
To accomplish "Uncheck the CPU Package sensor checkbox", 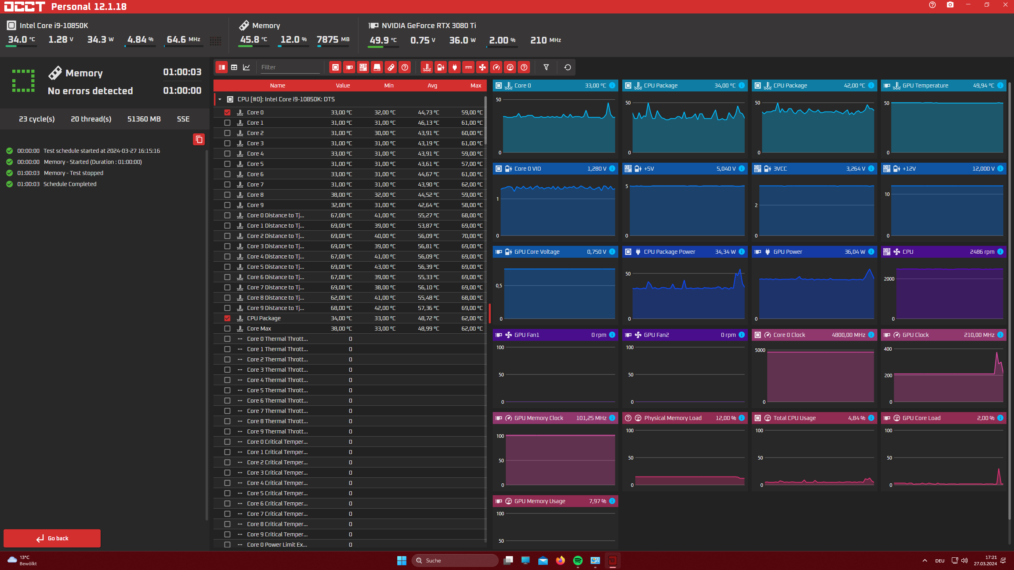I will [227, 318].
